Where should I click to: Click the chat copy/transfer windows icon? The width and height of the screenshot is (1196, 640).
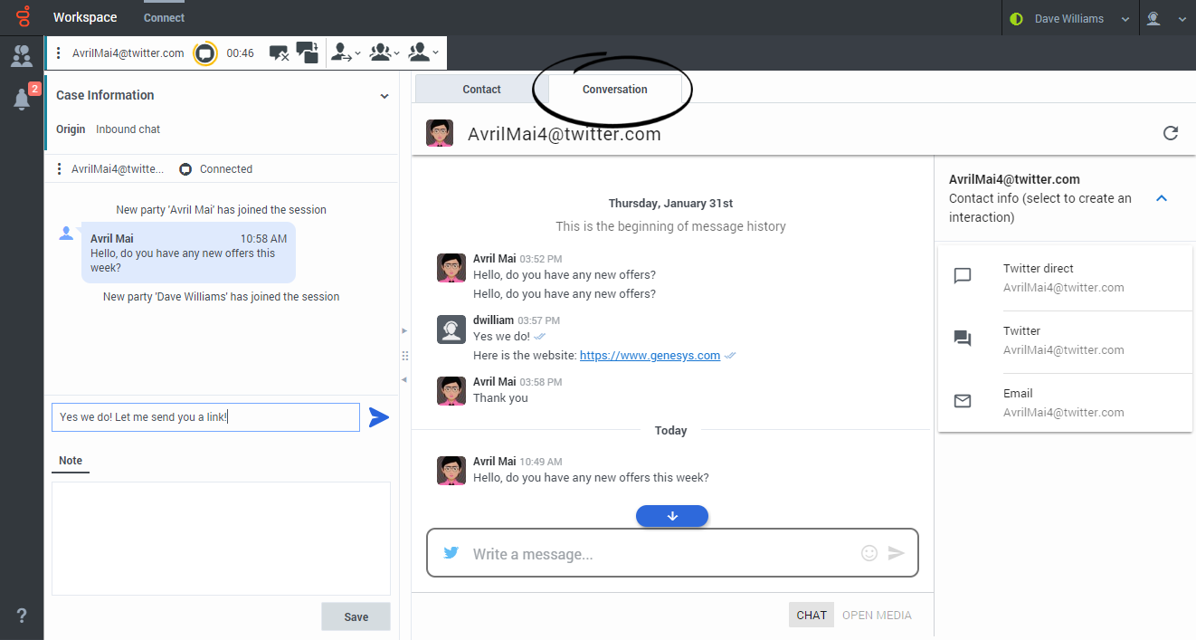tap(308, 53)
